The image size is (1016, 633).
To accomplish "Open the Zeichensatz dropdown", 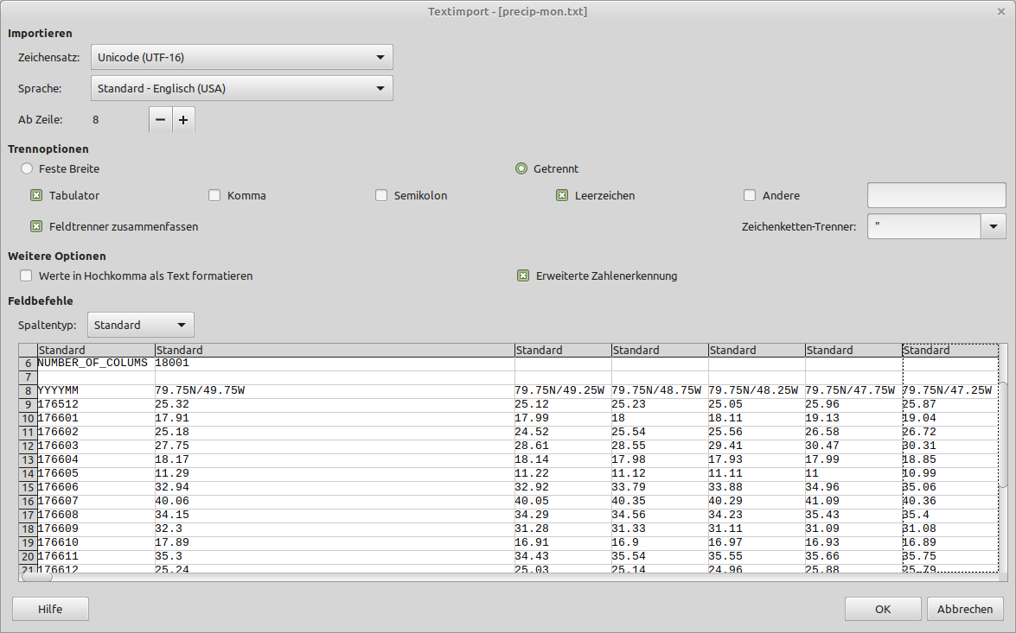I will click(241, 58).
